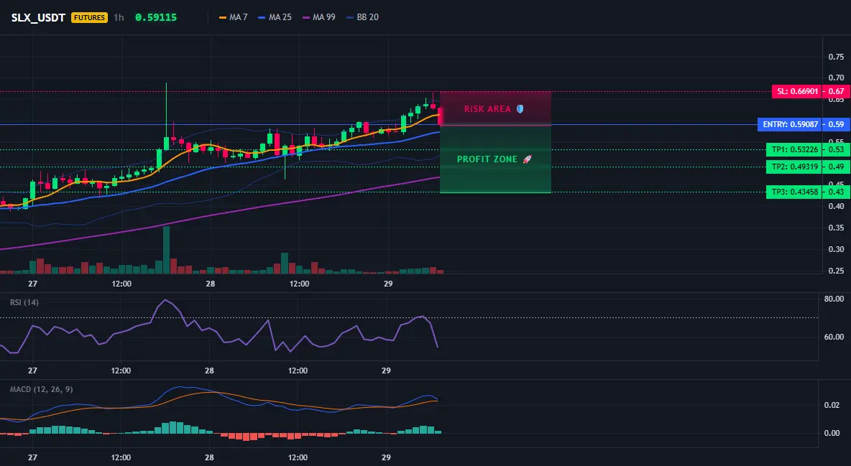Image resolution: width=851 pixels, height=466 pixels.
Task: Click the 0.70 price axis value
Action: point(837,78)
